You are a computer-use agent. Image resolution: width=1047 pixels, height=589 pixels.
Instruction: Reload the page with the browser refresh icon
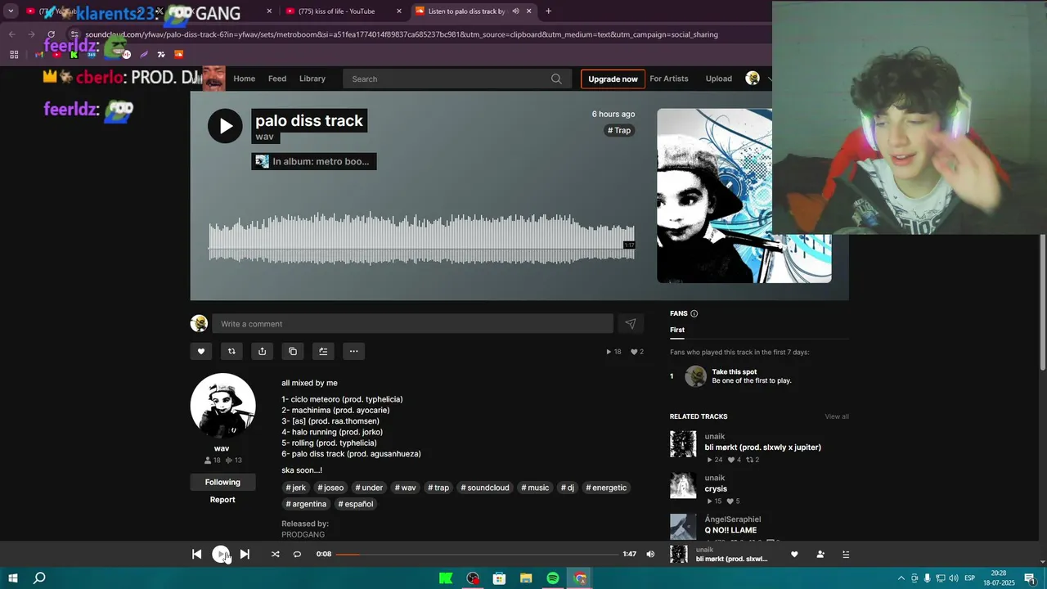(x=51, y=34)
